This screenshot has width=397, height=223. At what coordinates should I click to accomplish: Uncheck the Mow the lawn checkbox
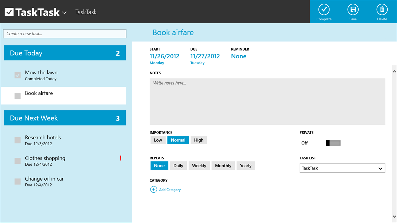tap(18, 75)
